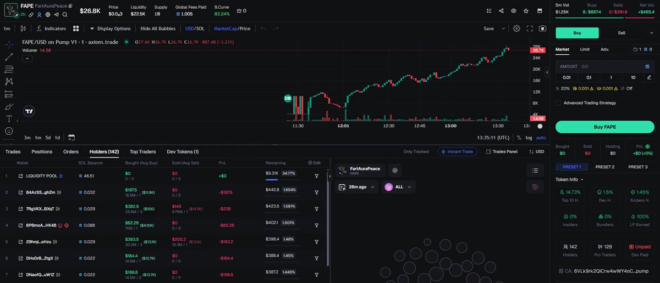This screenshot has height=283, width=660.
Task: Toggle the log scale on the chart
Action: pos(529,138)
